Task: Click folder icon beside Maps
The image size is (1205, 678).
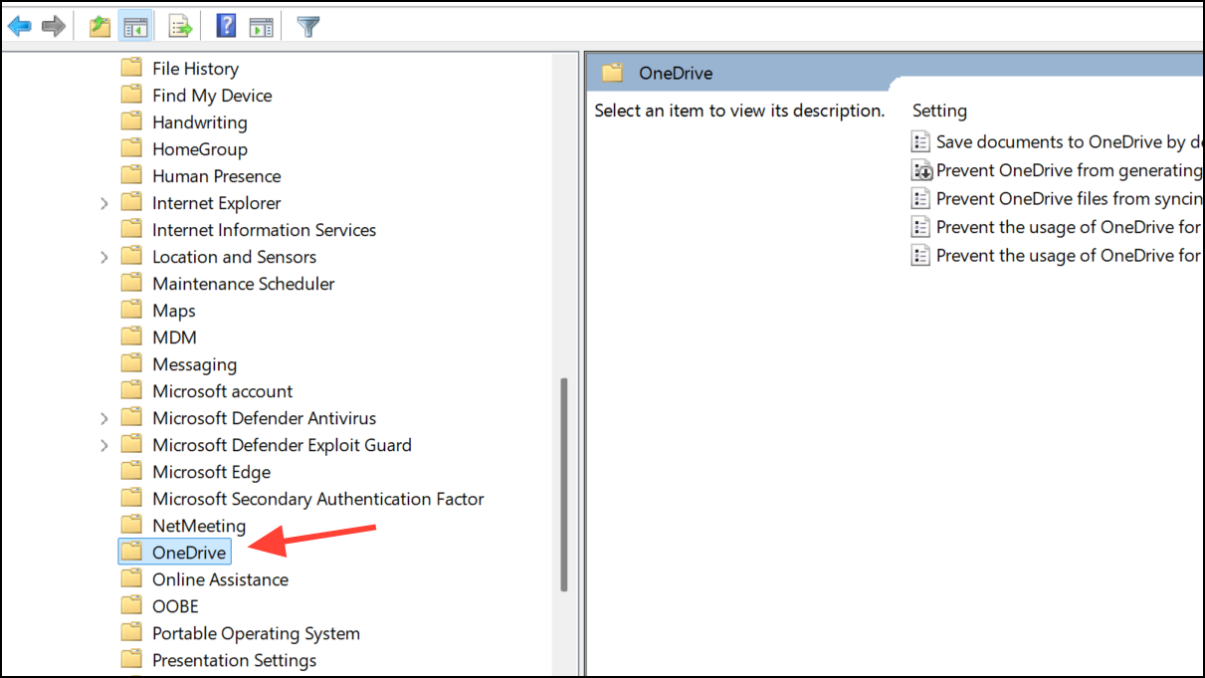Action: [x=131, y=310]
